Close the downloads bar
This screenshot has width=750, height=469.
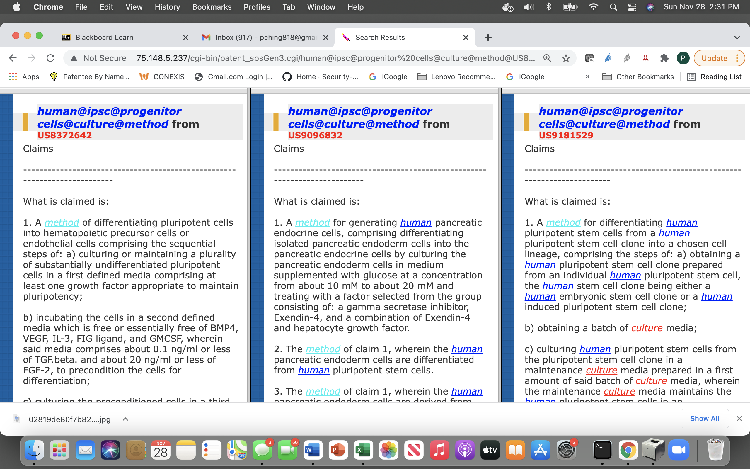(x=739, y=419)
